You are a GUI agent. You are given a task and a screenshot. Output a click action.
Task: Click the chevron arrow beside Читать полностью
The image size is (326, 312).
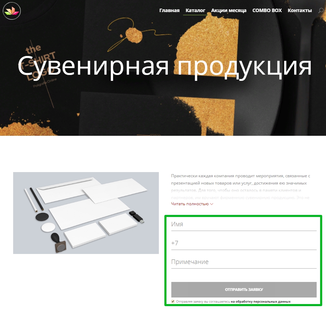[212, 204]
